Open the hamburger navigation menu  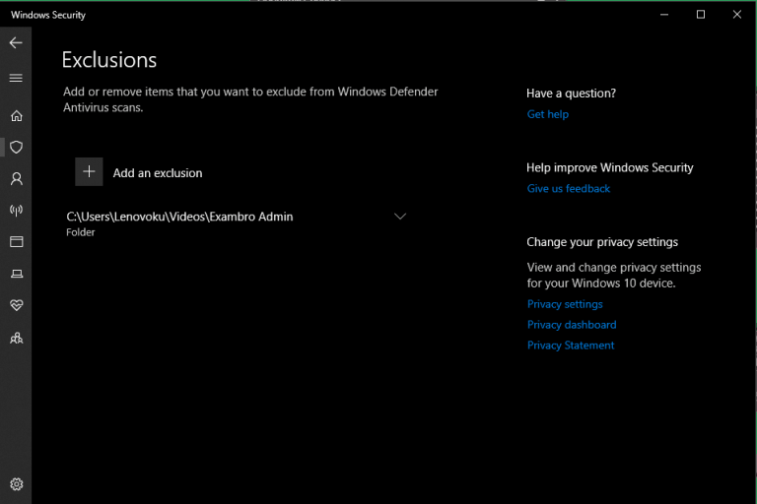pyautogui.click(x=16, y=78)
